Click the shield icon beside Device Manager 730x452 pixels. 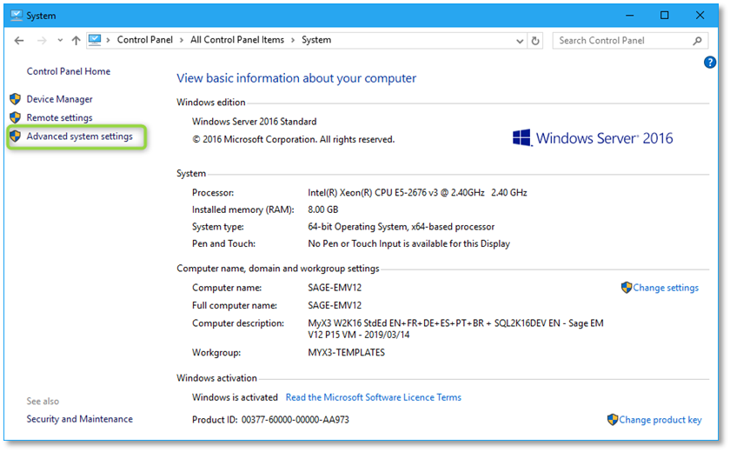(x=16, y=99)
